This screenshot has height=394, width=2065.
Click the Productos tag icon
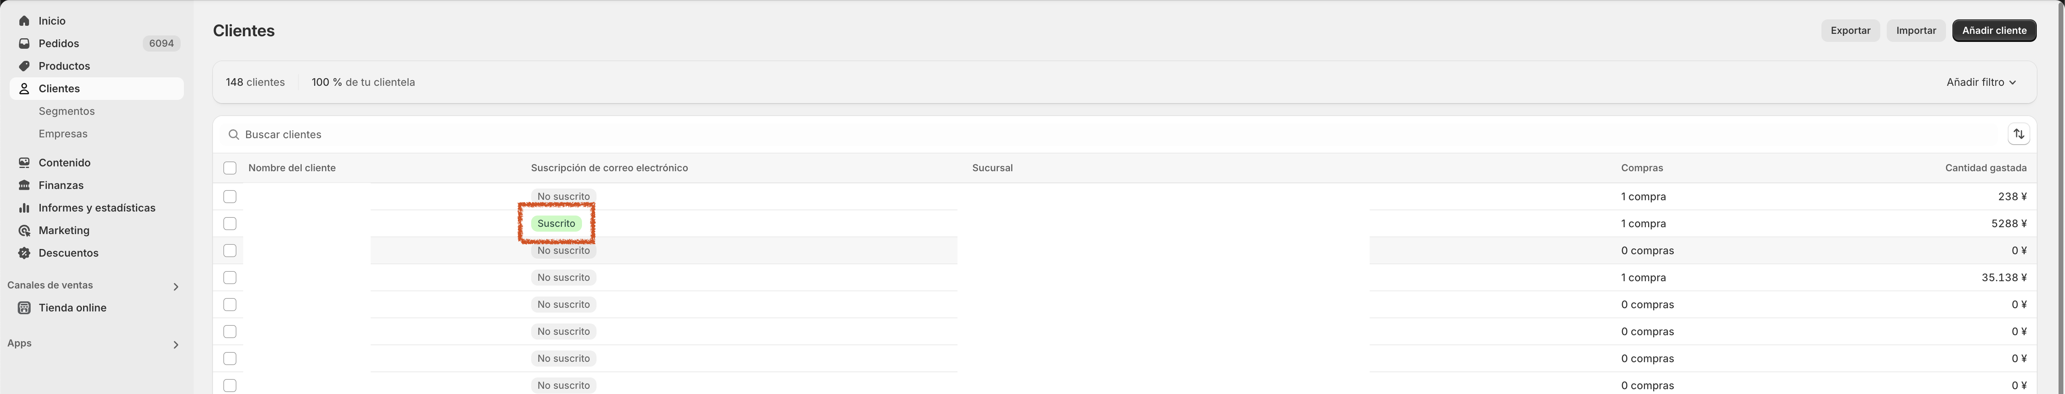coord(24,66)
